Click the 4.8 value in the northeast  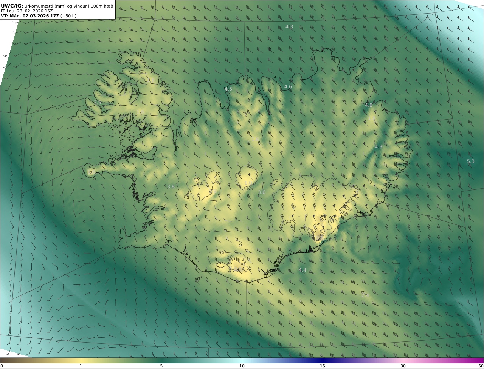click(369, 105)
